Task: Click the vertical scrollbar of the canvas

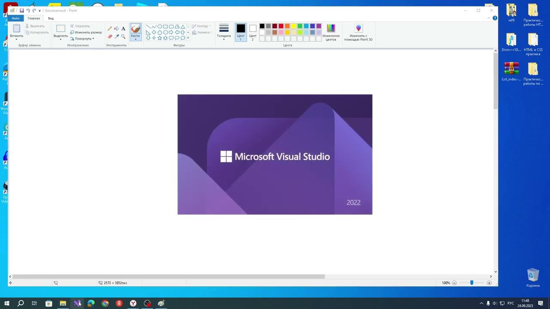Action: tap(495, 81)
